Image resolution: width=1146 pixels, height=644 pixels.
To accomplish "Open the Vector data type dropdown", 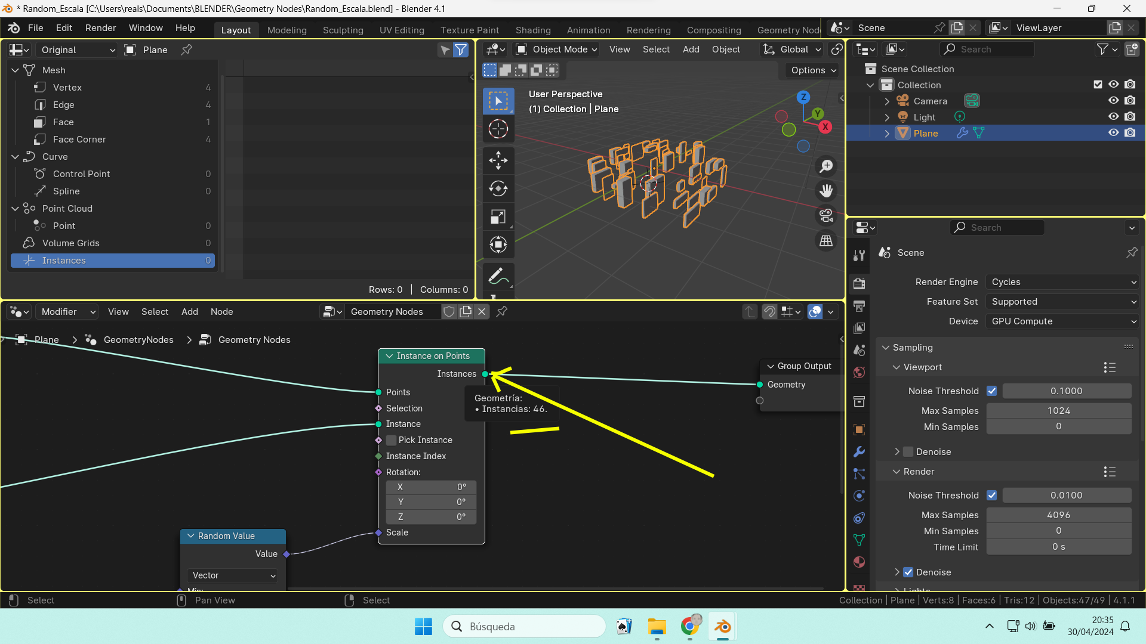I will coord(233,575).
